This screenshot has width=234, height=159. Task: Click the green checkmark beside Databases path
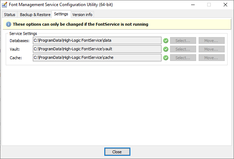click(x=166, y=41)
